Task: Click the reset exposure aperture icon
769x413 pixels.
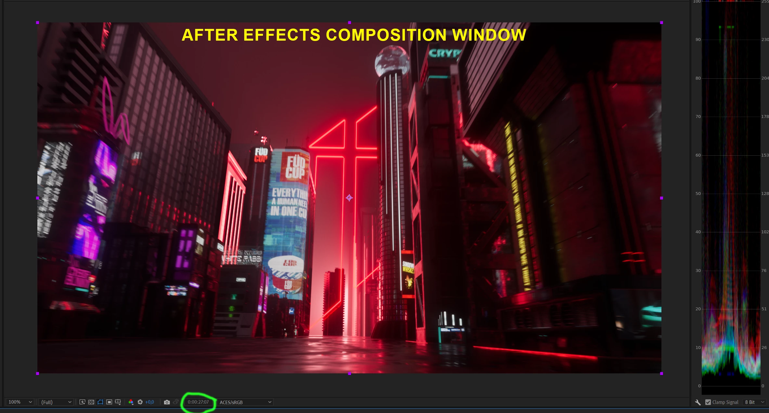Action: point(140,402)
